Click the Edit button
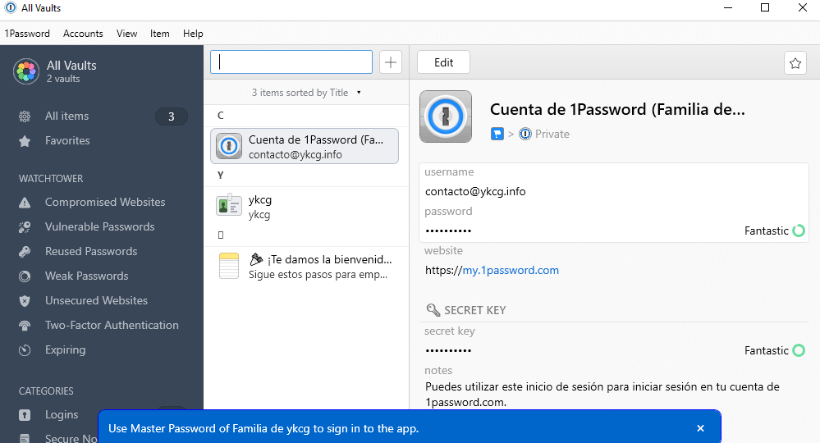This screenshot has width=820, height=443. pos(443,62)
